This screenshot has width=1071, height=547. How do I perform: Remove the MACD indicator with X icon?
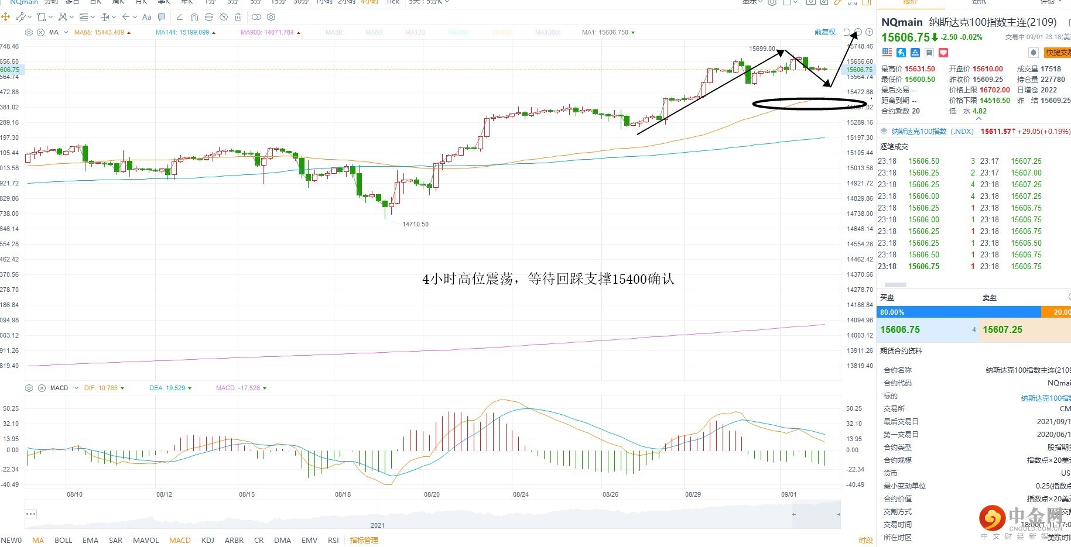point(42,388)
